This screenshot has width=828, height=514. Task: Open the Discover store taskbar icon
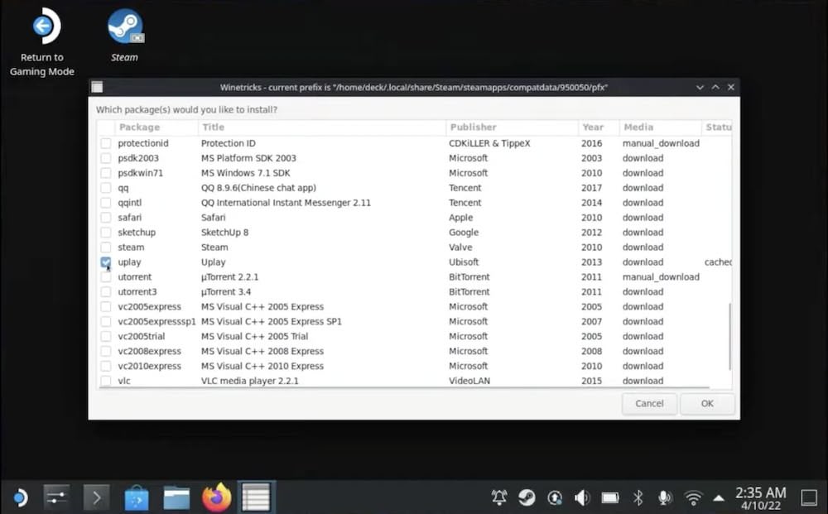137,497
